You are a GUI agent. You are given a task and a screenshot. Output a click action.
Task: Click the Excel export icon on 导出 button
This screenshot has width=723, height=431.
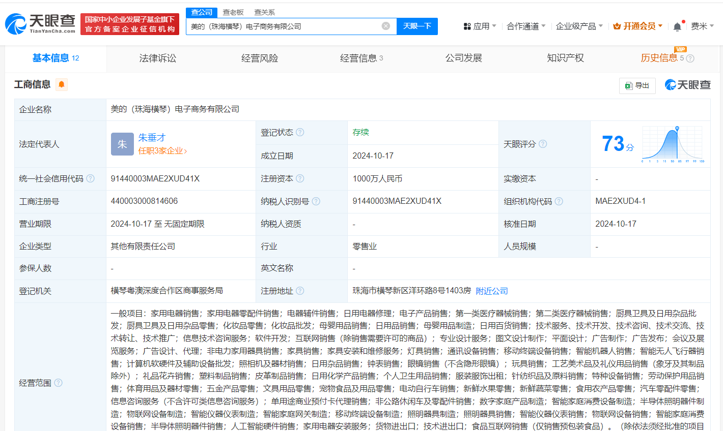629,85
